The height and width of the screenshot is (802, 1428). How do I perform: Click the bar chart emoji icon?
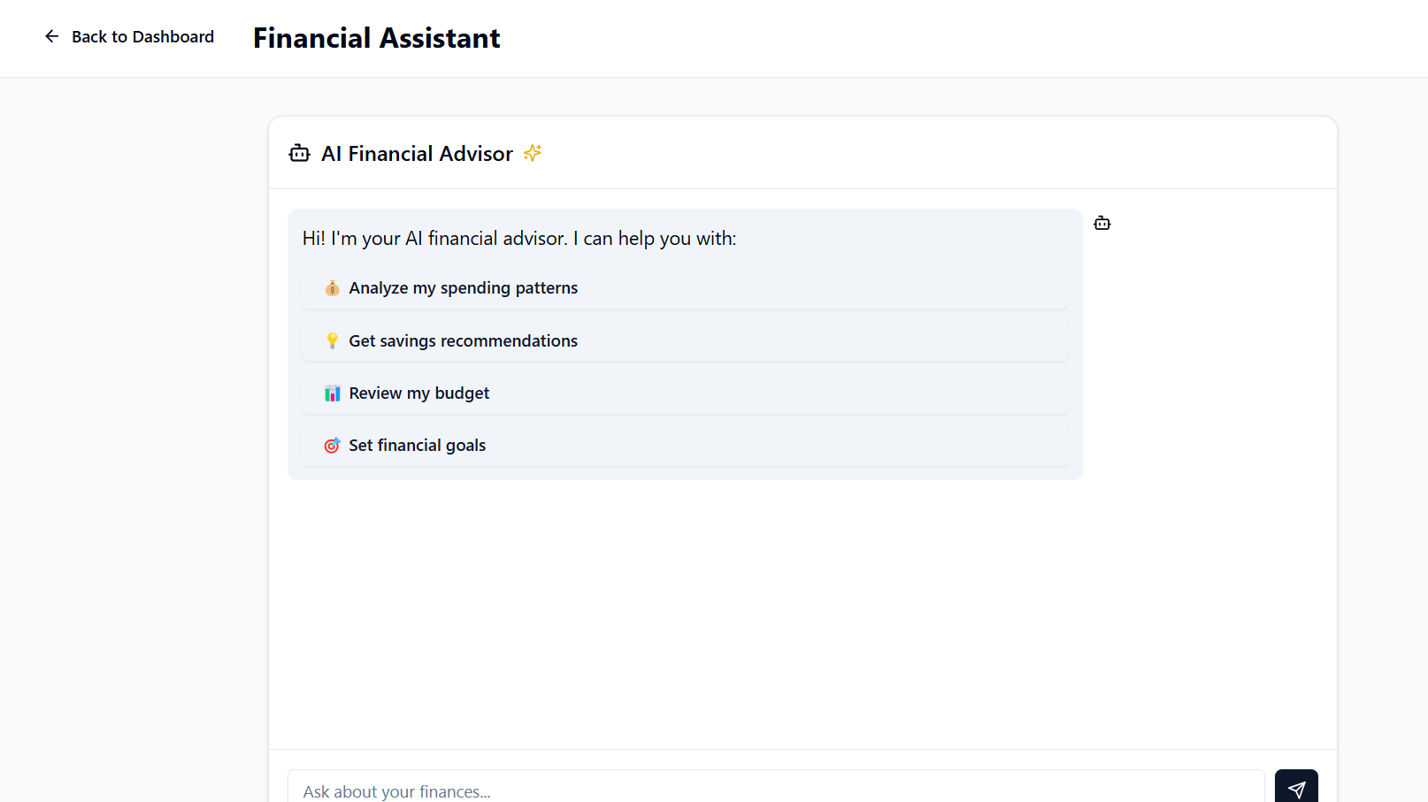[333, 393]
